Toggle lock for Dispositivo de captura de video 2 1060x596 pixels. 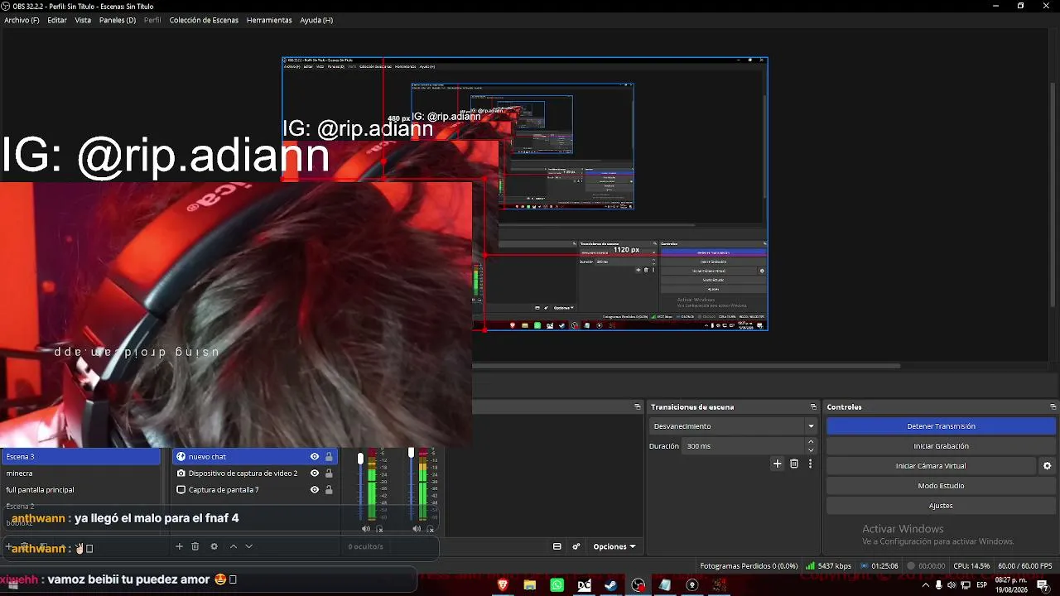(x=329, y=473)
